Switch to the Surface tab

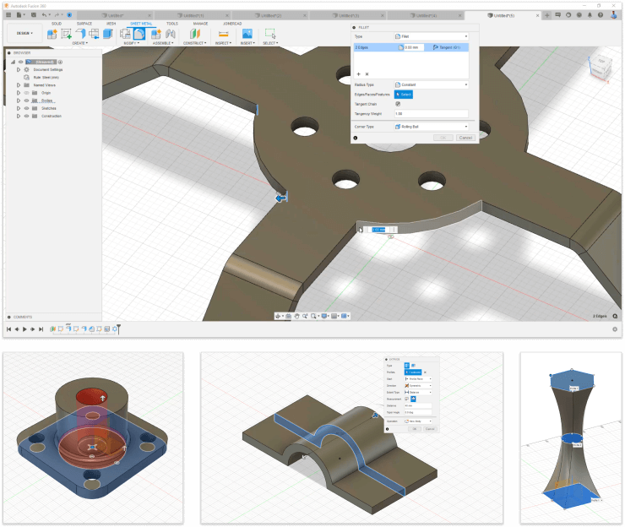click(84, 24)
